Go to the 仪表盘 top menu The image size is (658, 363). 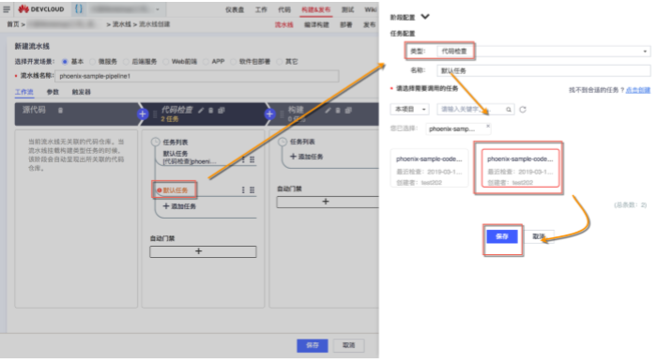click(x=235, y=9)
